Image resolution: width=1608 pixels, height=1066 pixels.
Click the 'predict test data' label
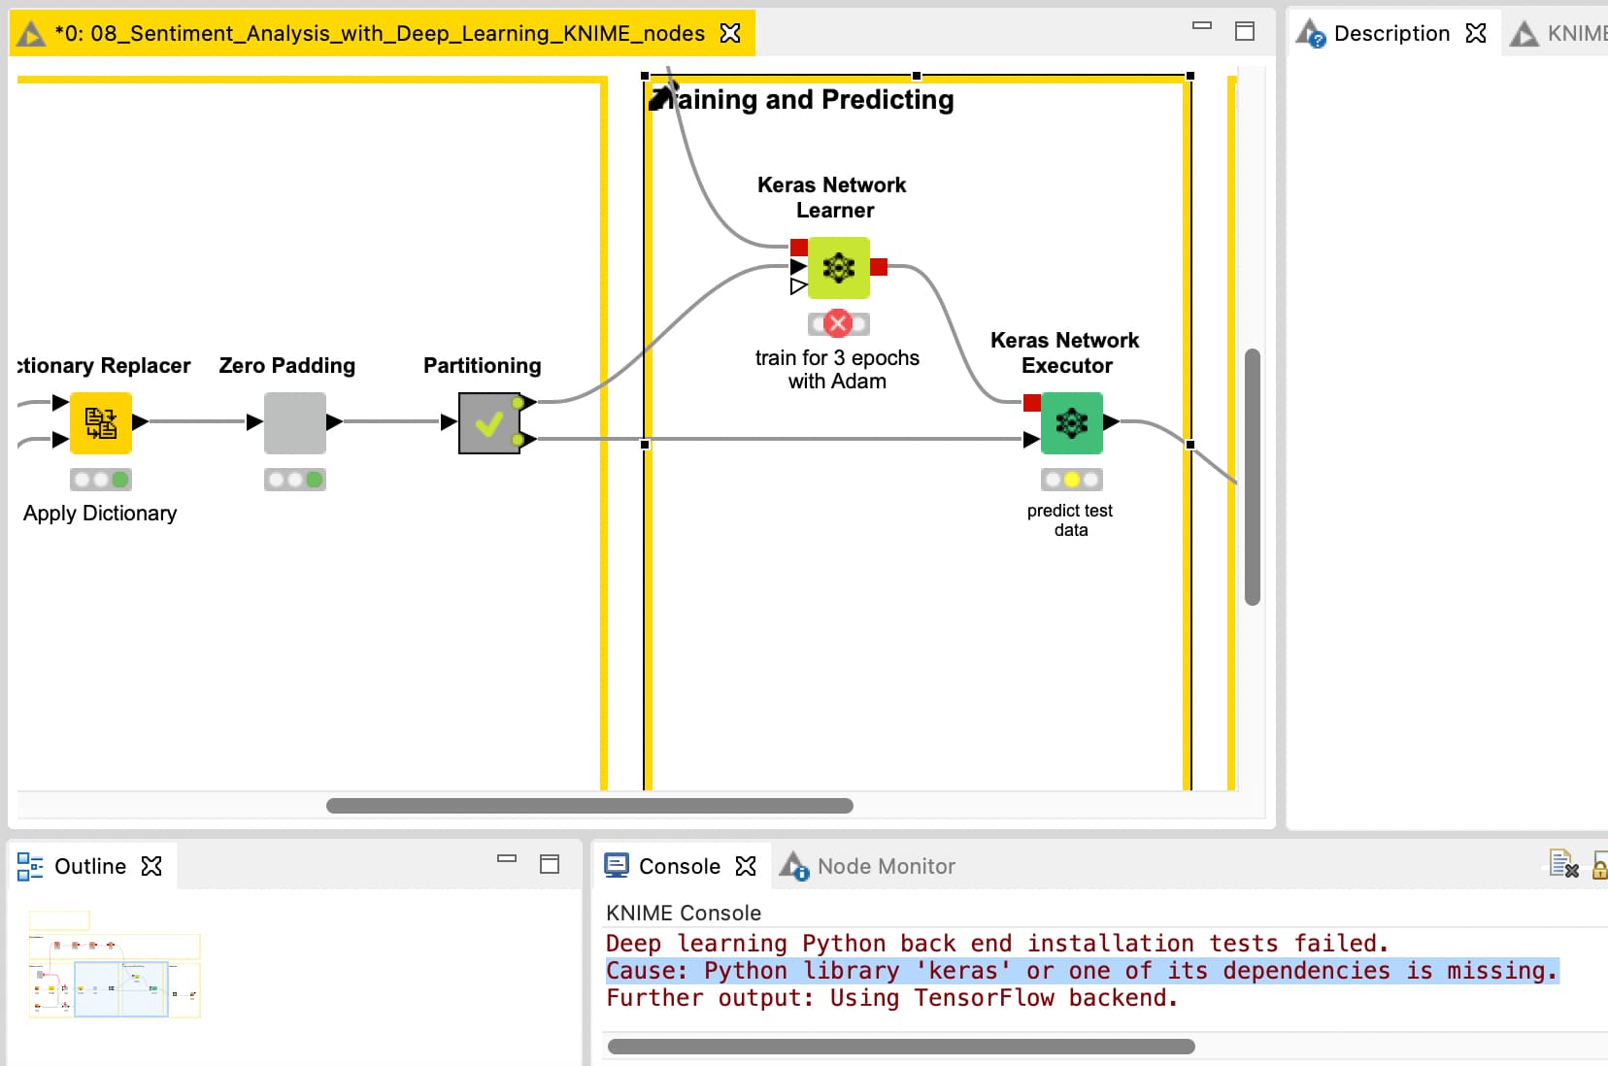(1070, 520)
